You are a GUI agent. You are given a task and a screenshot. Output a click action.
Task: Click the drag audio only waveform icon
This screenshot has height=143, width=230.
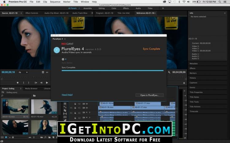(47, 72)
